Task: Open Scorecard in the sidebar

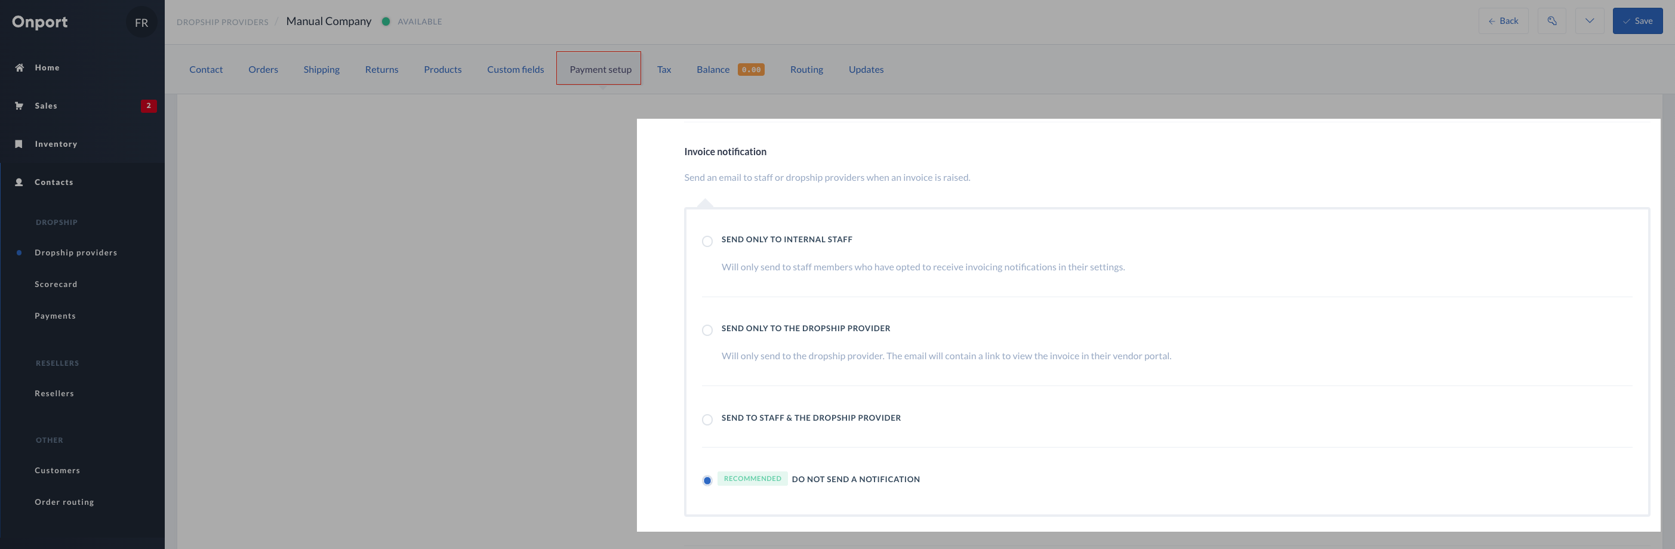Action: click(56, 285)
